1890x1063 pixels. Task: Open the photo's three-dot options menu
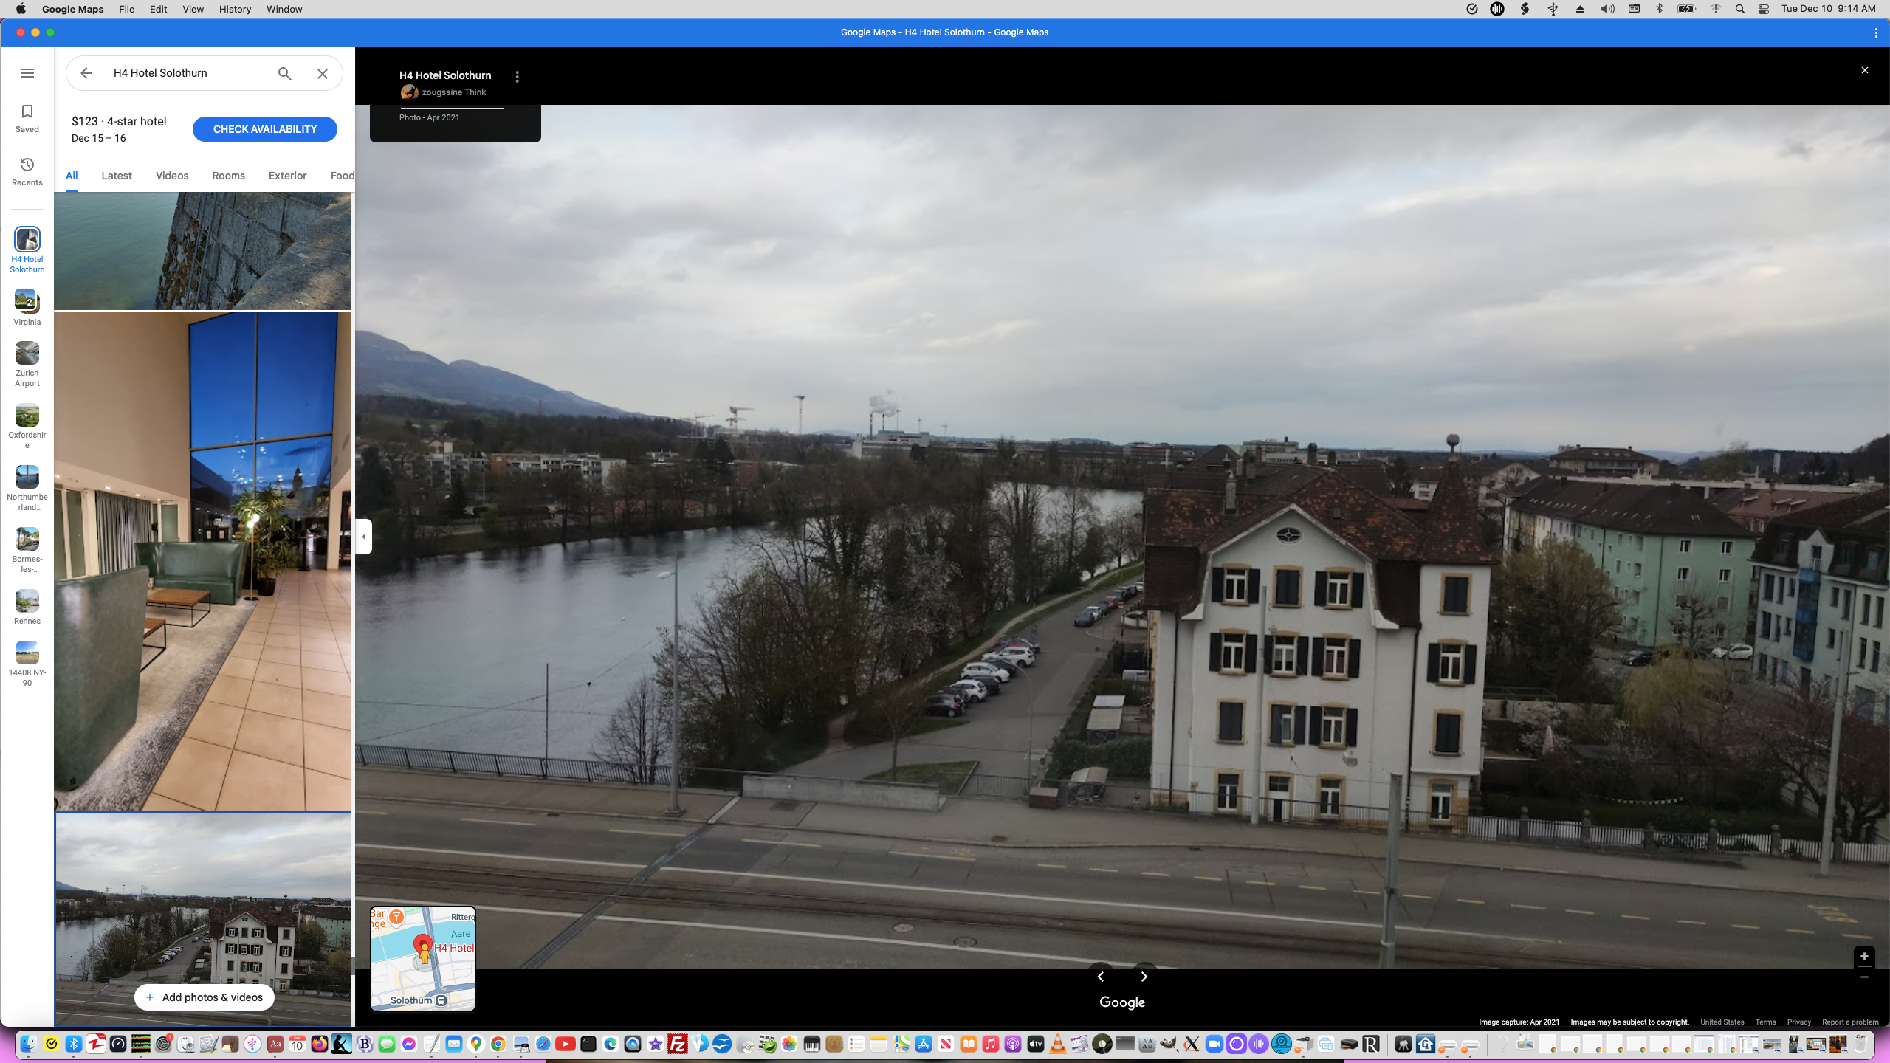(x=518, y=77)
